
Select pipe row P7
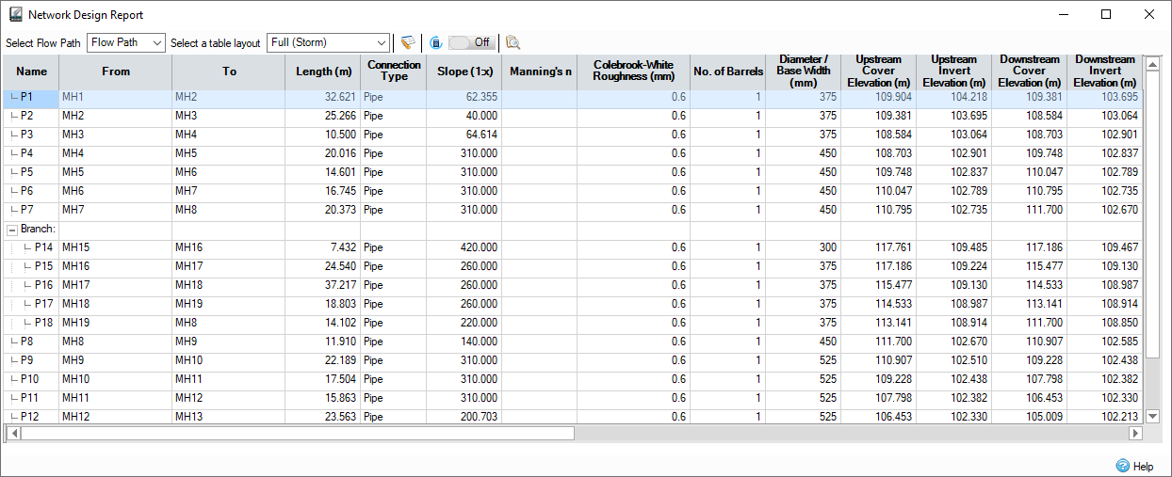[572, 210]
